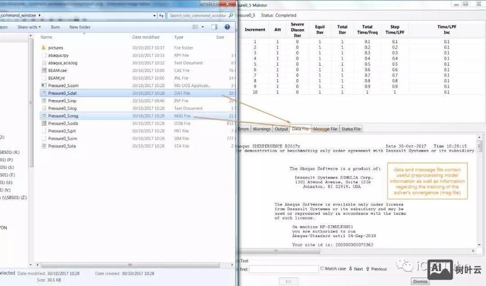Click the Kill button
The image size is (486, 286).
(x=289, y=281)
